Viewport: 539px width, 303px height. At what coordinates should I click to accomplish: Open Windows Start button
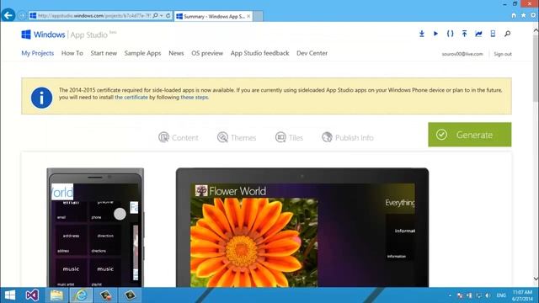tap(10, 295)
